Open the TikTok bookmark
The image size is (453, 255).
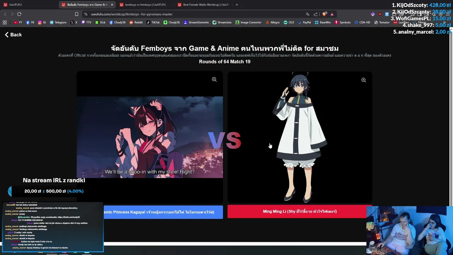[x=153, y=22]
